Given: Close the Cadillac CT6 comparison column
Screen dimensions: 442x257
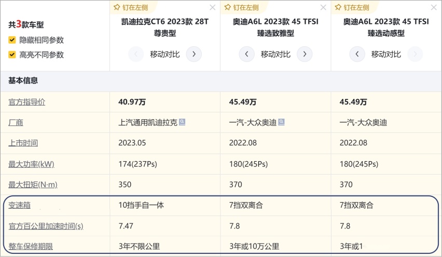Looking at the screenshot, I should tap(213, 8).
